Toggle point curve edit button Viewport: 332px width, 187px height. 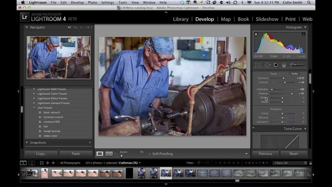[256, 136]
